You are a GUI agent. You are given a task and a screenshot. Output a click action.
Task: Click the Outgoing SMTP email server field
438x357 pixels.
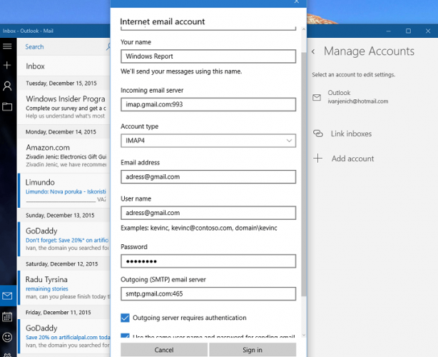point(208,294)
